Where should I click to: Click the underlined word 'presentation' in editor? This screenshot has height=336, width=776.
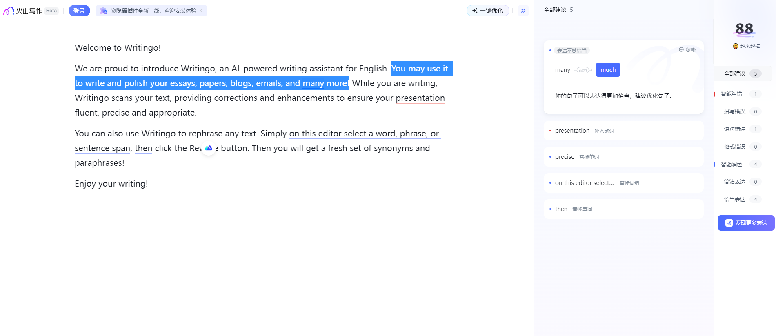(x=420, y=98)
